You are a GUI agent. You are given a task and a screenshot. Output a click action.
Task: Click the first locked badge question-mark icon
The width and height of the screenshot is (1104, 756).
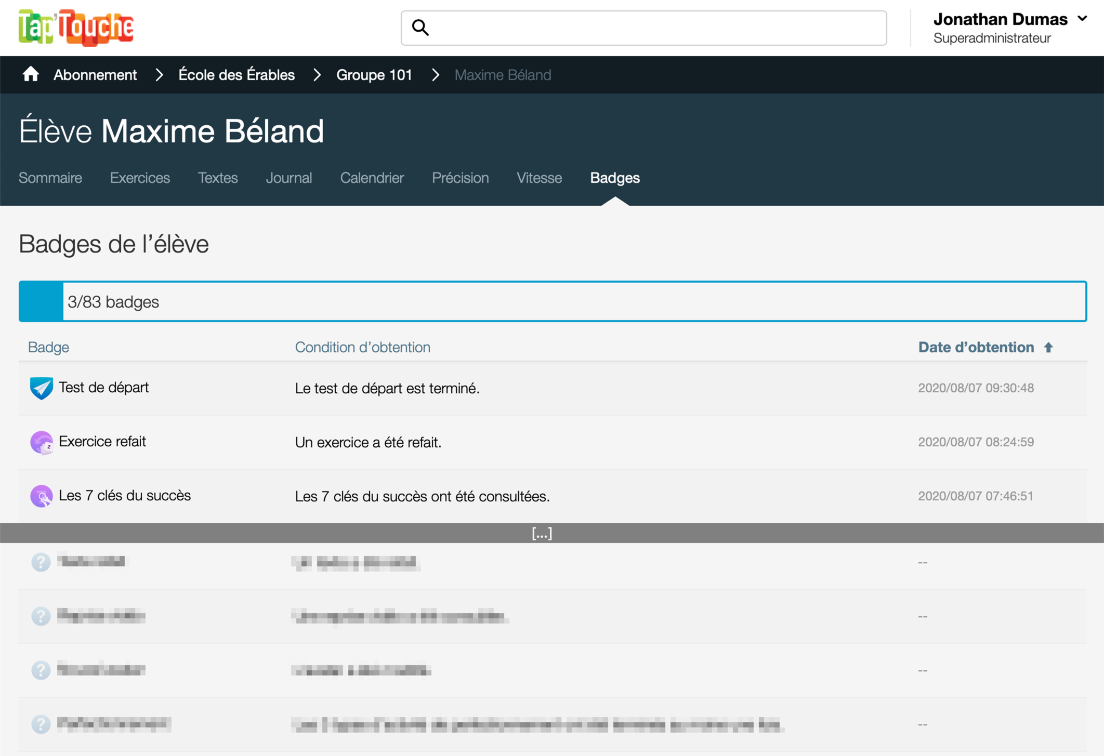pos(41,562)
